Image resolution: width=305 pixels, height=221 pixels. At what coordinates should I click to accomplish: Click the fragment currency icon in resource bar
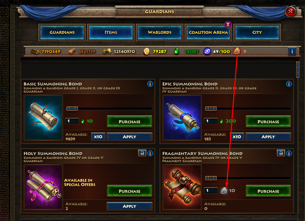pos(237,51)
